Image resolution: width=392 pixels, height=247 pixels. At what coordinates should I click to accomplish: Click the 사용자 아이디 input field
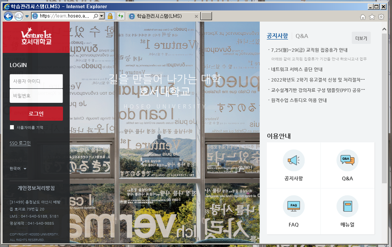(36, 81)
